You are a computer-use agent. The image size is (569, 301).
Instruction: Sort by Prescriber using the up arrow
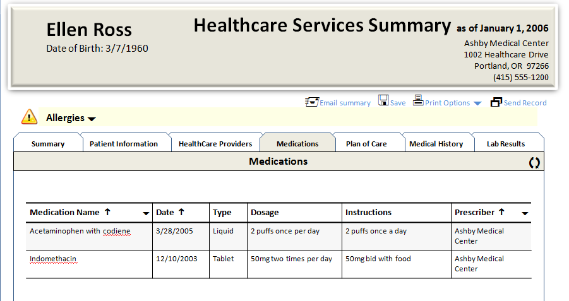coord(501,212)
